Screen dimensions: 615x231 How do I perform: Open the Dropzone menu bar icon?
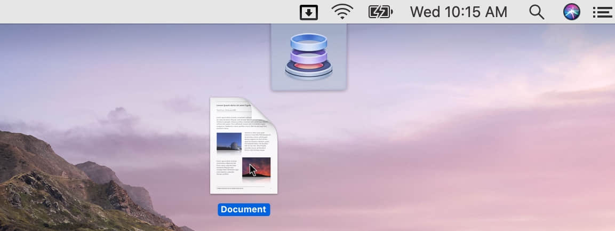[309, 12]
